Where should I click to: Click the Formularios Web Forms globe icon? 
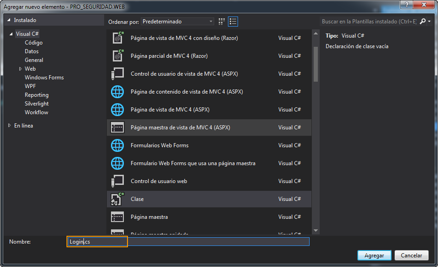[x=117, y=145]
